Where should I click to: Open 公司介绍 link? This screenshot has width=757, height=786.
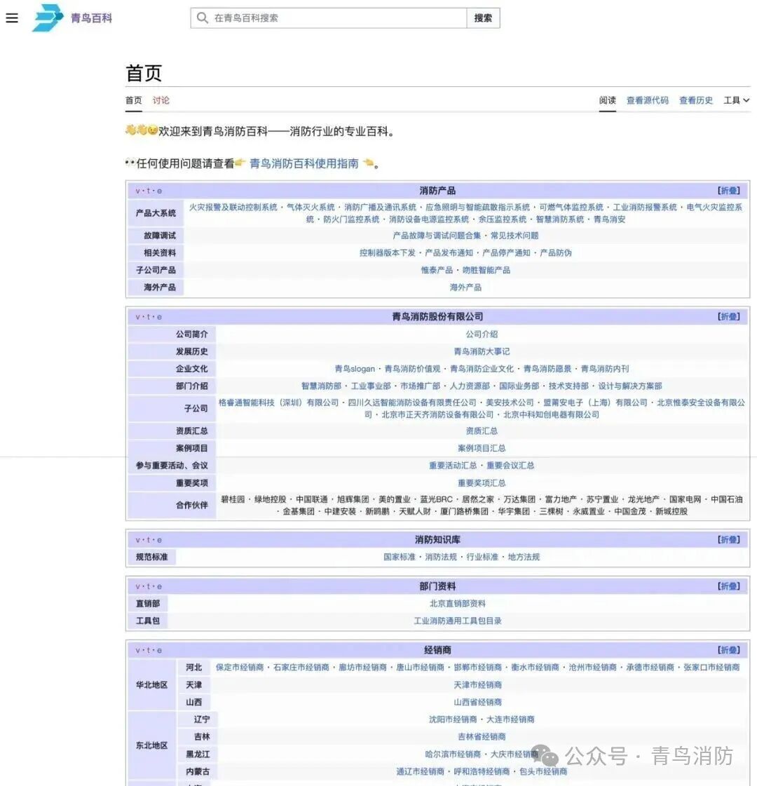pos(482,334)
